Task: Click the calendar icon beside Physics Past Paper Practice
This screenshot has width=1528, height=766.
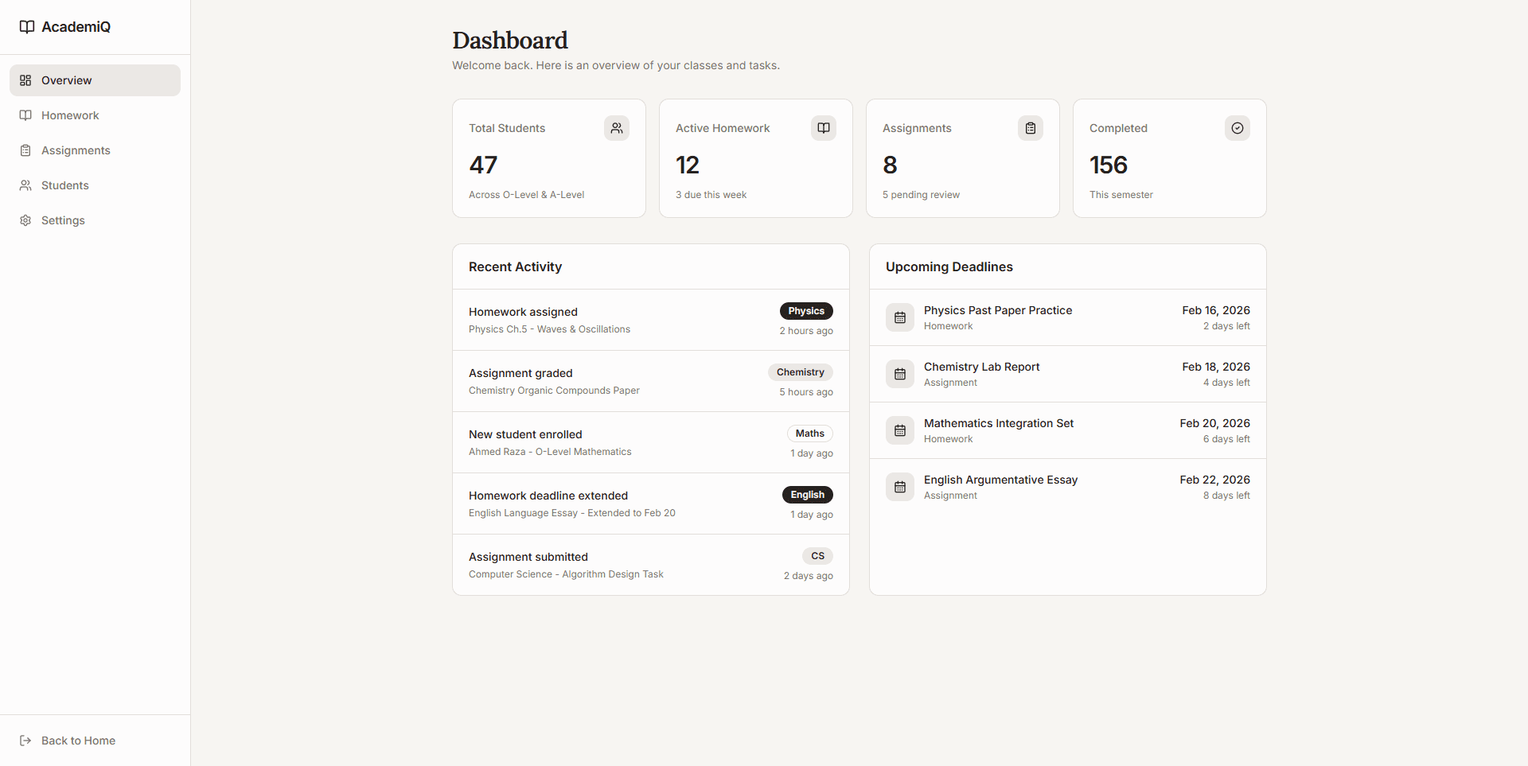Action: pos(899,317)
